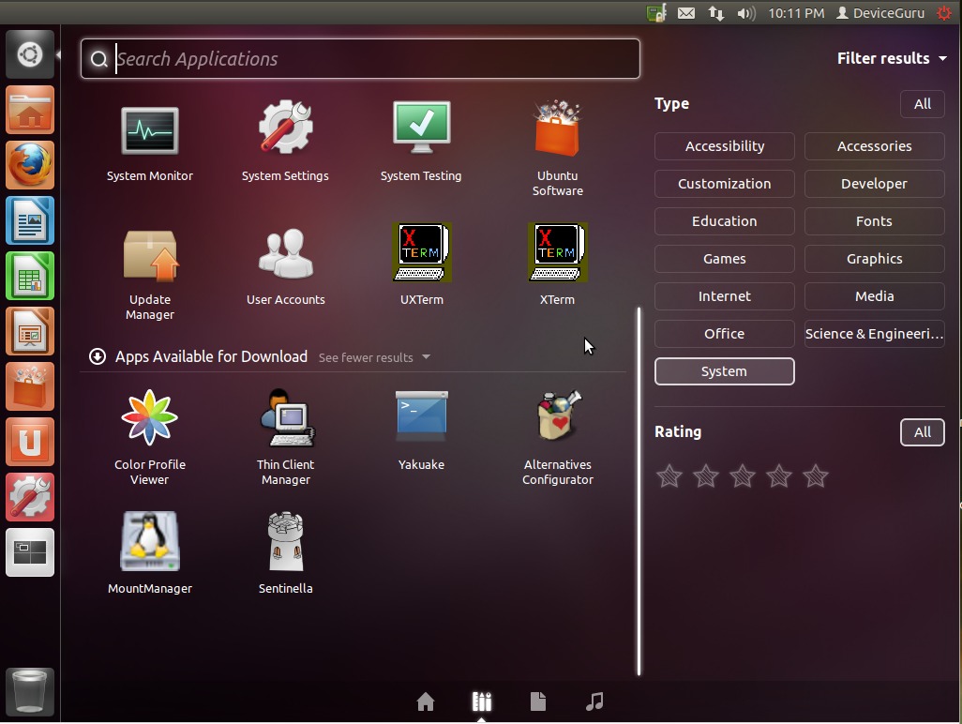Open the sound volume menu
962x724 pixels.
click(746, 13)
